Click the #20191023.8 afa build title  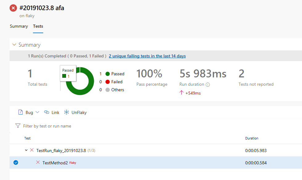point(42,8)
